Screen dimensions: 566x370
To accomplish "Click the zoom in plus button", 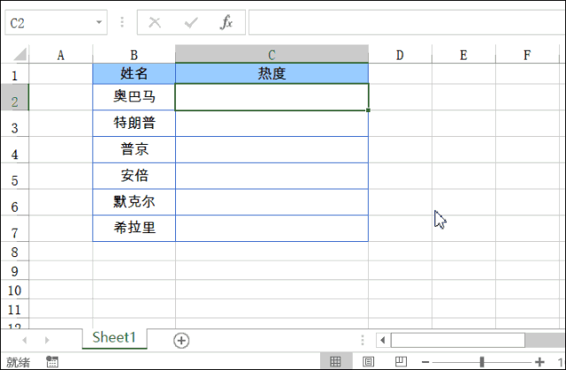I will point(539,362).
